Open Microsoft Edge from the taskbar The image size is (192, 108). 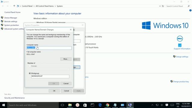click(100, 105)
